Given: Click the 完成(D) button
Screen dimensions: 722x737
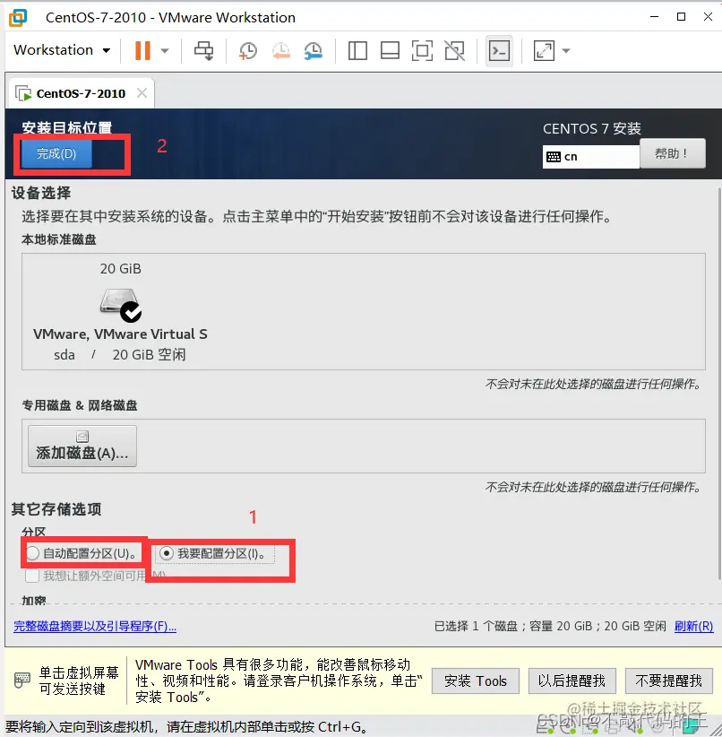Looking at the screenshot, I should pyautogui.click(x=56, y=153).
